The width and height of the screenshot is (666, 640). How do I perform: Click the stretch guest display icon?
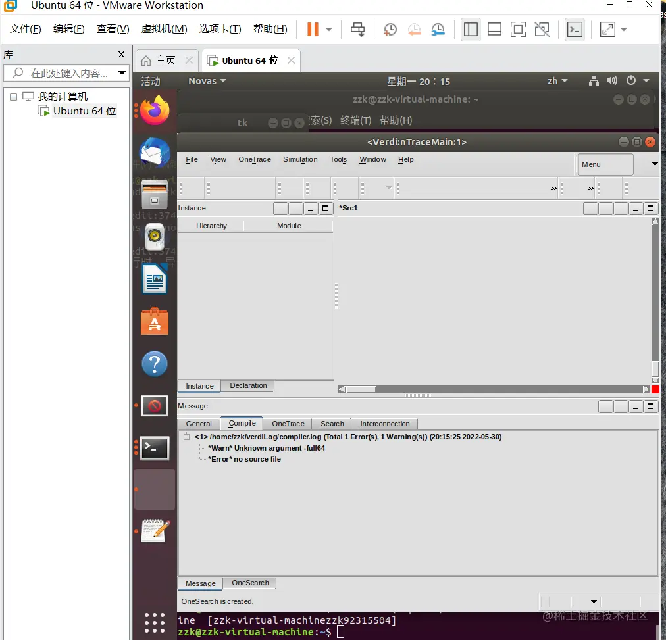pos(607,30)
